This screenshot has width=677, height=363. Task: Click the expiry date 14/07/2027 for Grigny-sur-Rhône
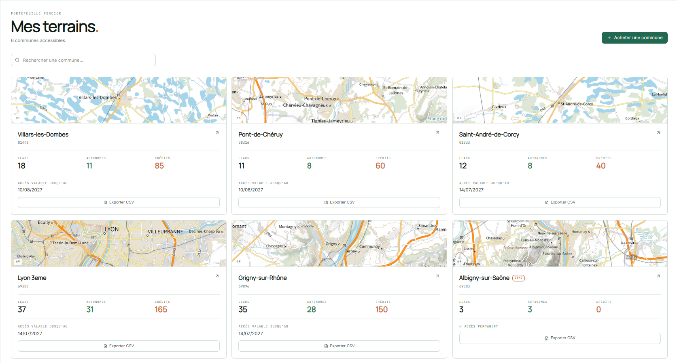click(251, 334)
